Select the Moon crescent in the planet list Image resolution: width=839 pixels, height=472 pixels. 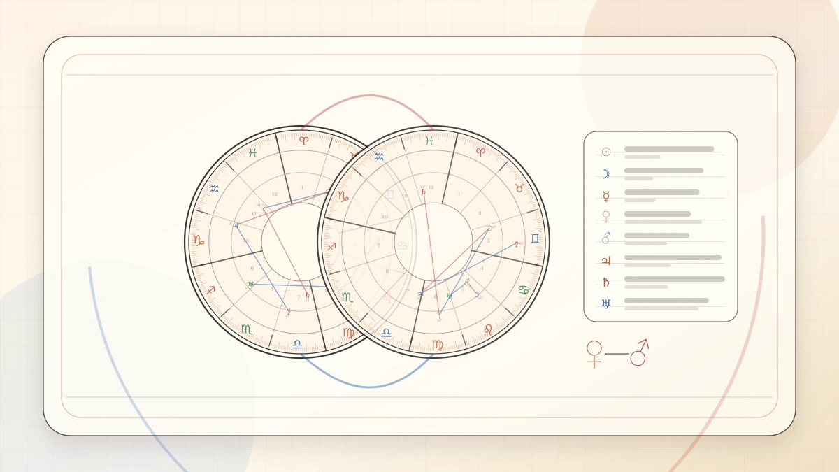coord(606,174)
